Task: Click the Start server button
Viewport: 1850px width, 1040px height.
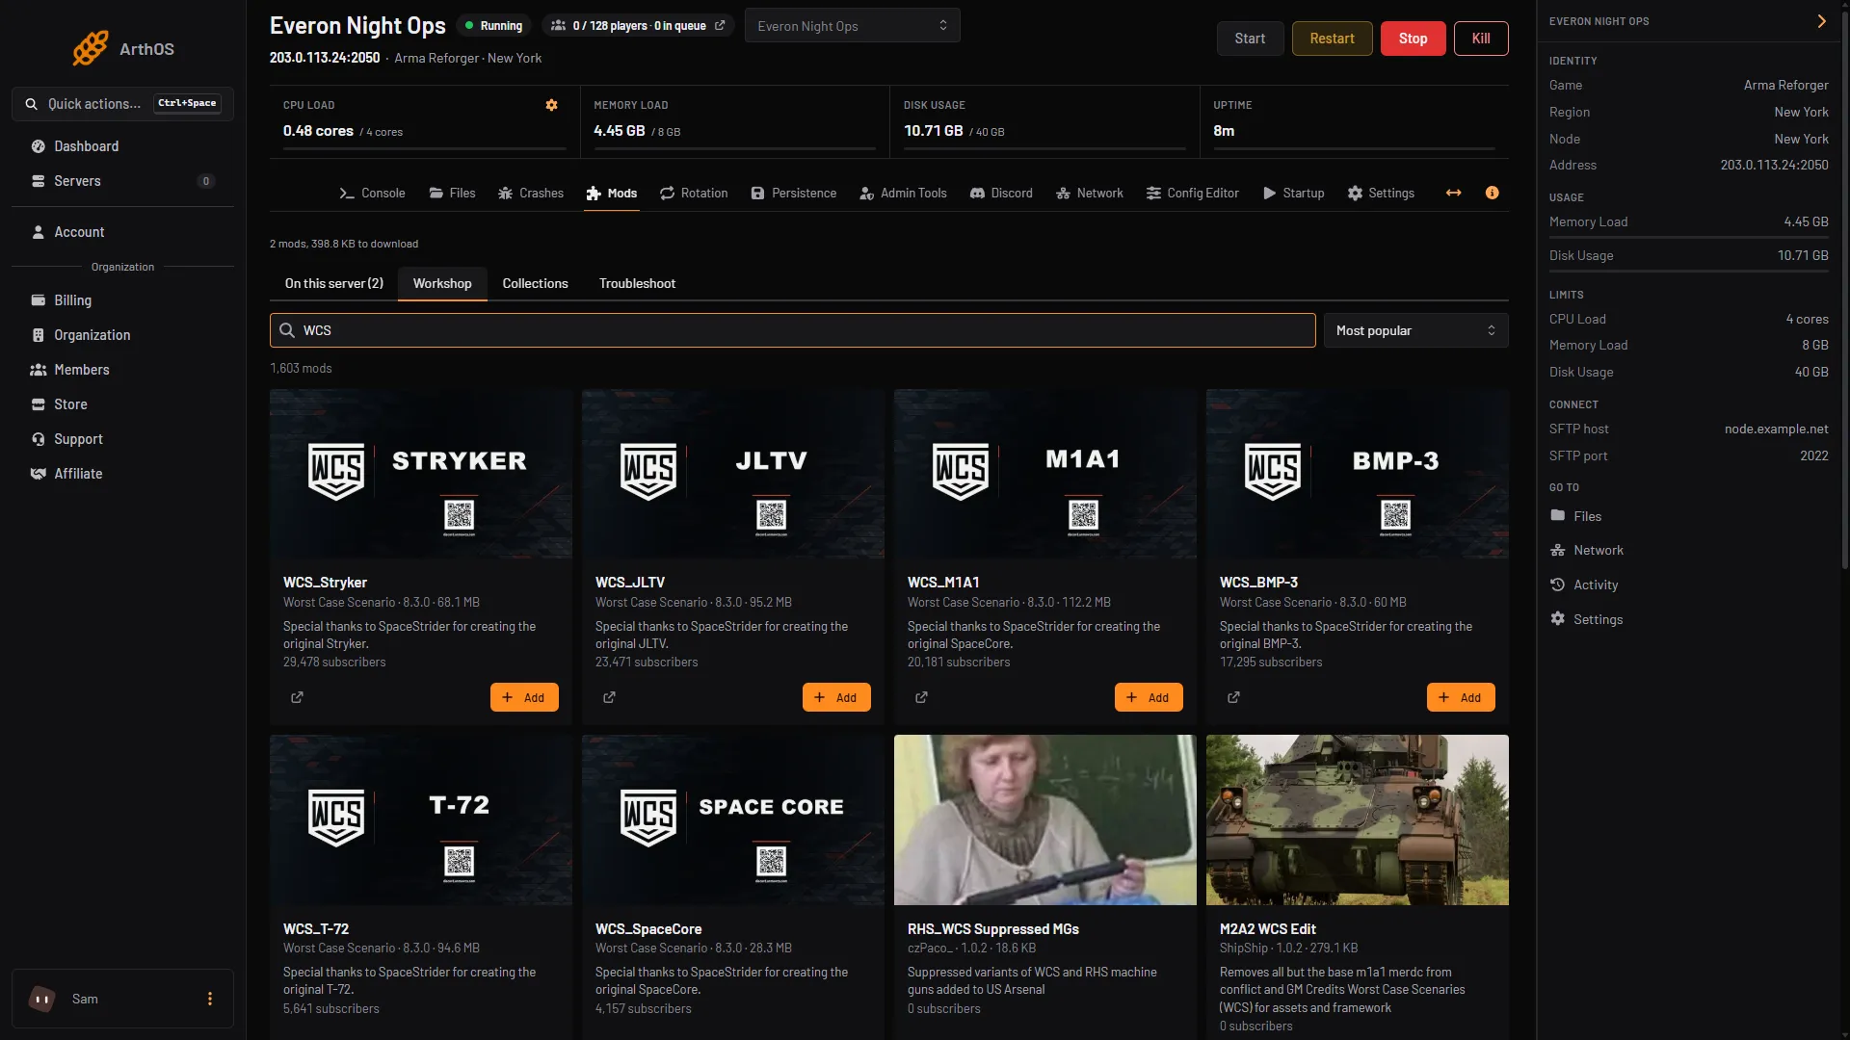Action: (x=1250, y=39)
